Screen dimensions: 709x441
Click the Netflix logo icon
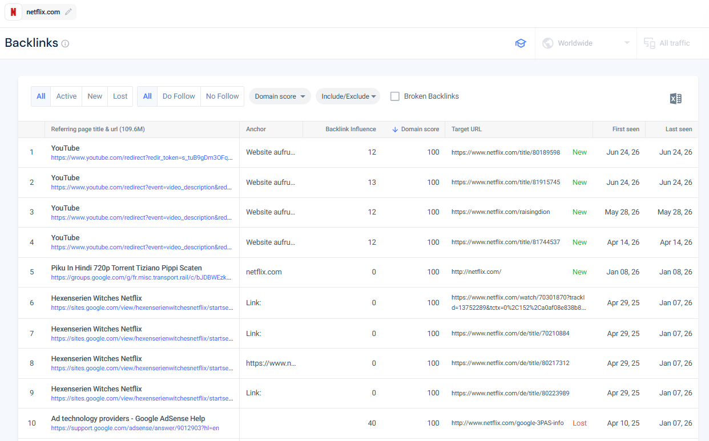[x=14, y=12]
